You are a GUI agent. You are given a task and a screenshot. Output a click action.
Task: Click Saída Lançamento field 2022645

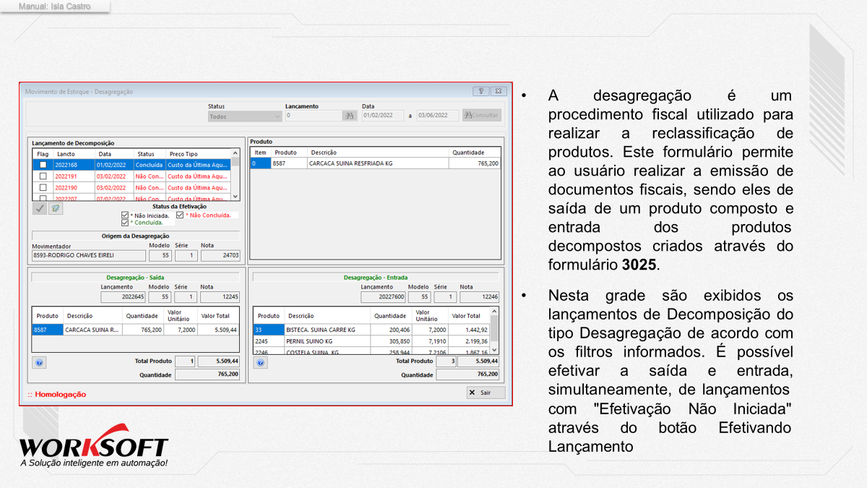coord(124,297)
